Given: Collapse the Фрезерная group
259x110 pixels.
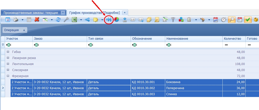Looking at the screenshot, I should 8,76.
